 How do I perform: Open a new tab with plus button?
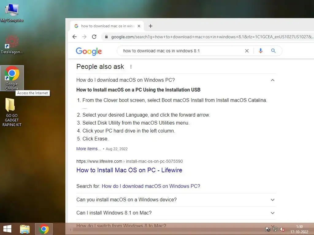pyautogui.click(x=151, y=26)
